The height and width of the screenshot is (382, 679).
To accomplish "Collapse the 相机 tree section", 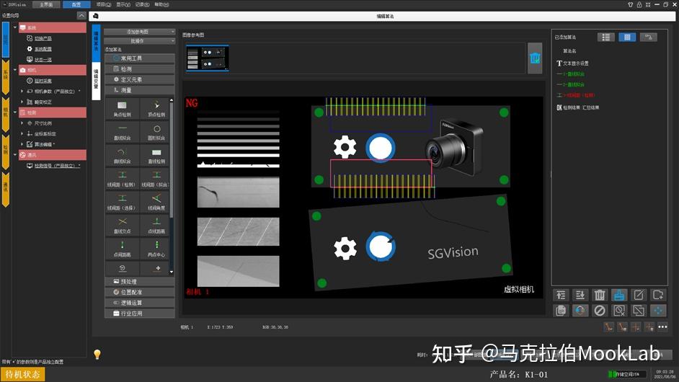I will (x=15, y=70).
